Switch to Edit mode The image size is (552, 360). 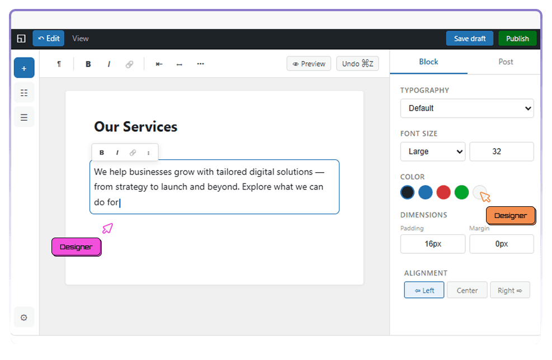(x=49, y=39)
